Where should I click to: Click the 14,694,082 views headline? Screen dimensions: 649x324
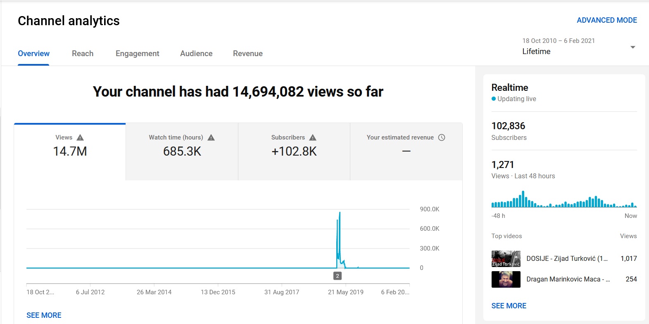pos(238,92)
